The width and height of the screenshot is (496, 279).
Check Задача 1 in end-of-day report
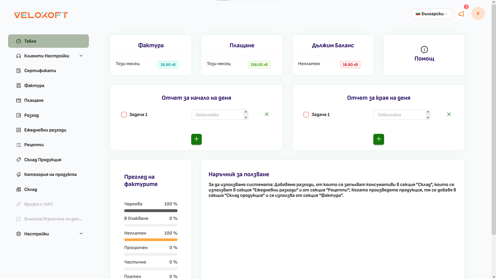pyautogui.click(x=306, y=114)
